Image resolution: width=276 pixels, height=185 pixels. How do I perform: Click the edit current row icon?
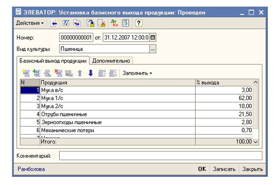(48, 73)
